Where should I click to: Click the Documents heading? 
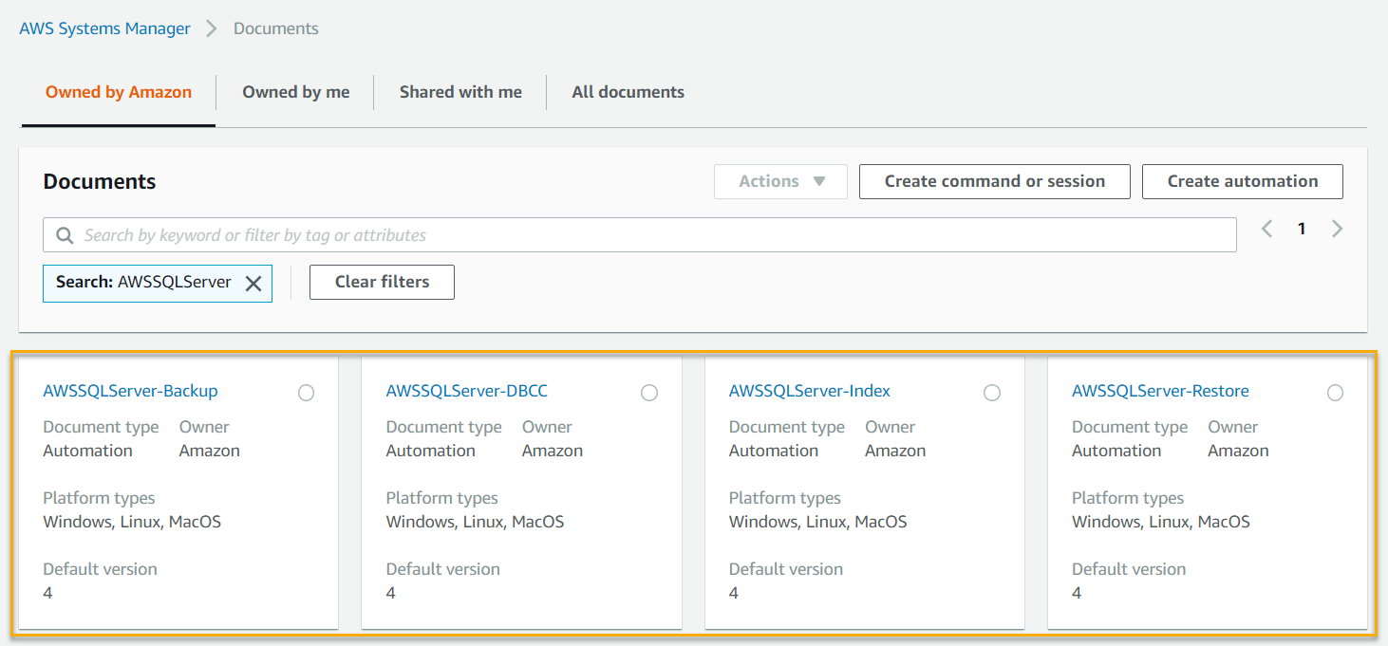pyautogui.click(x=99, y=181)
